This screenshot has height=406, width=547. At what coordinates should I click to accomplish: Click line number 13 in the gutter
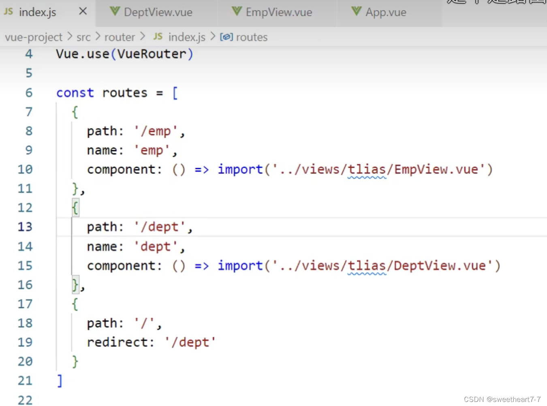[25, 227]
